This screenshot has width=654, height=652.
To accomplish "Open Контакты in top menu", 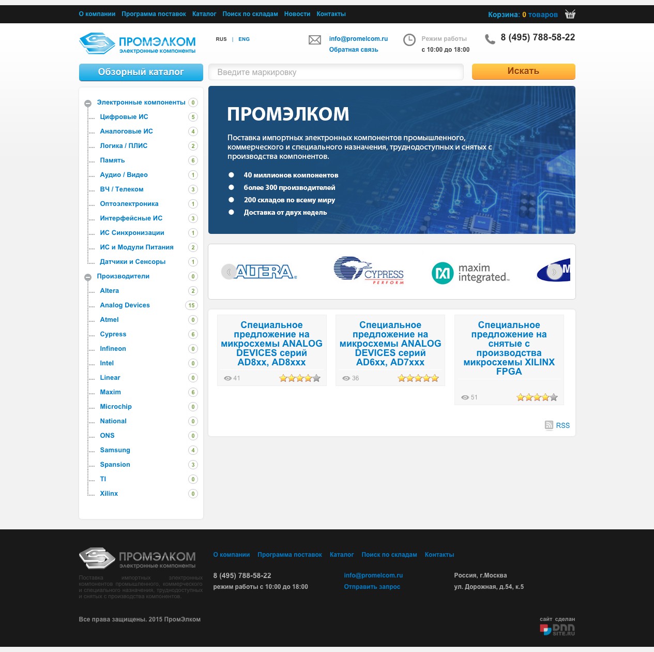I will [331, 14].
